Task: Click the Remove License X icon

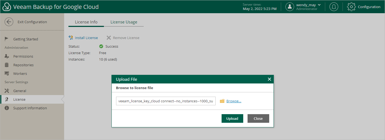Action: 109,38
